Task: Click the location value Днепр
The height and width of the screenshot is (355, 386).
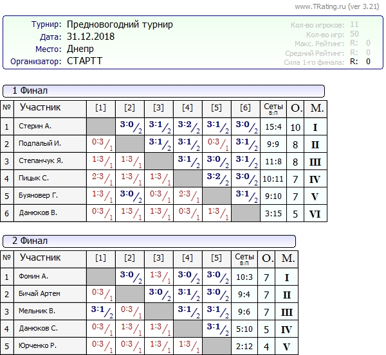Action: tap(80, 49)
